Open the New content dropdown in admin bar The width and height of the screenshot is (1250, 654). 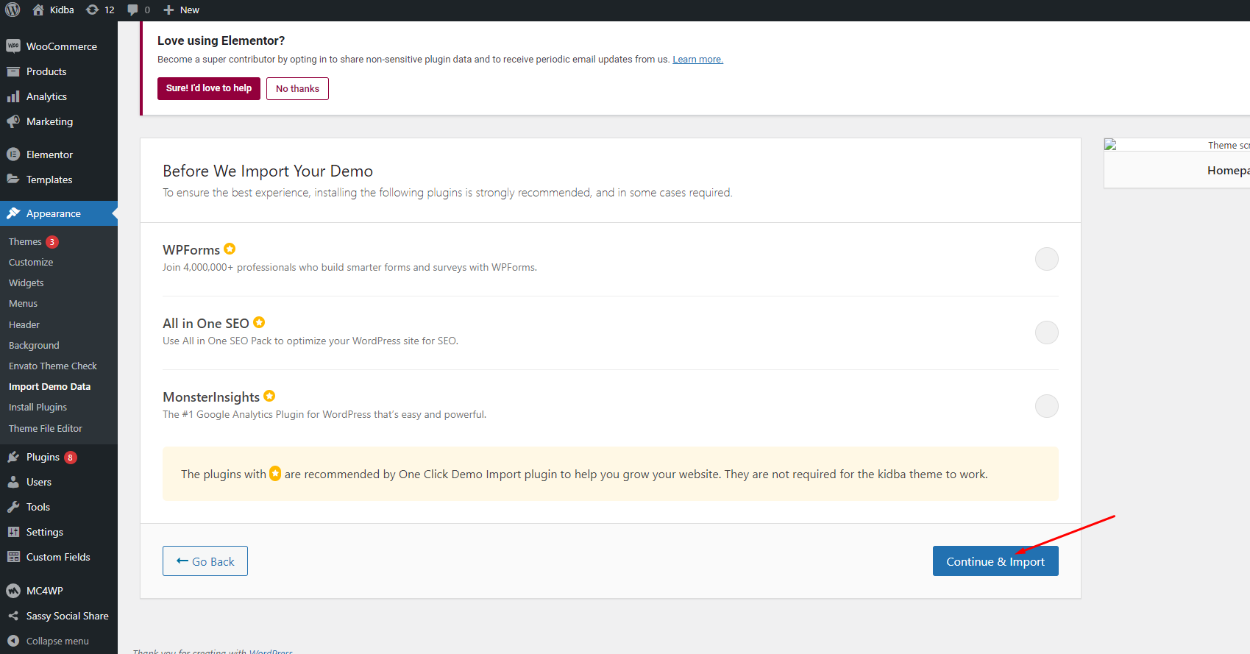pyautogui.click(x=182, y=10)
